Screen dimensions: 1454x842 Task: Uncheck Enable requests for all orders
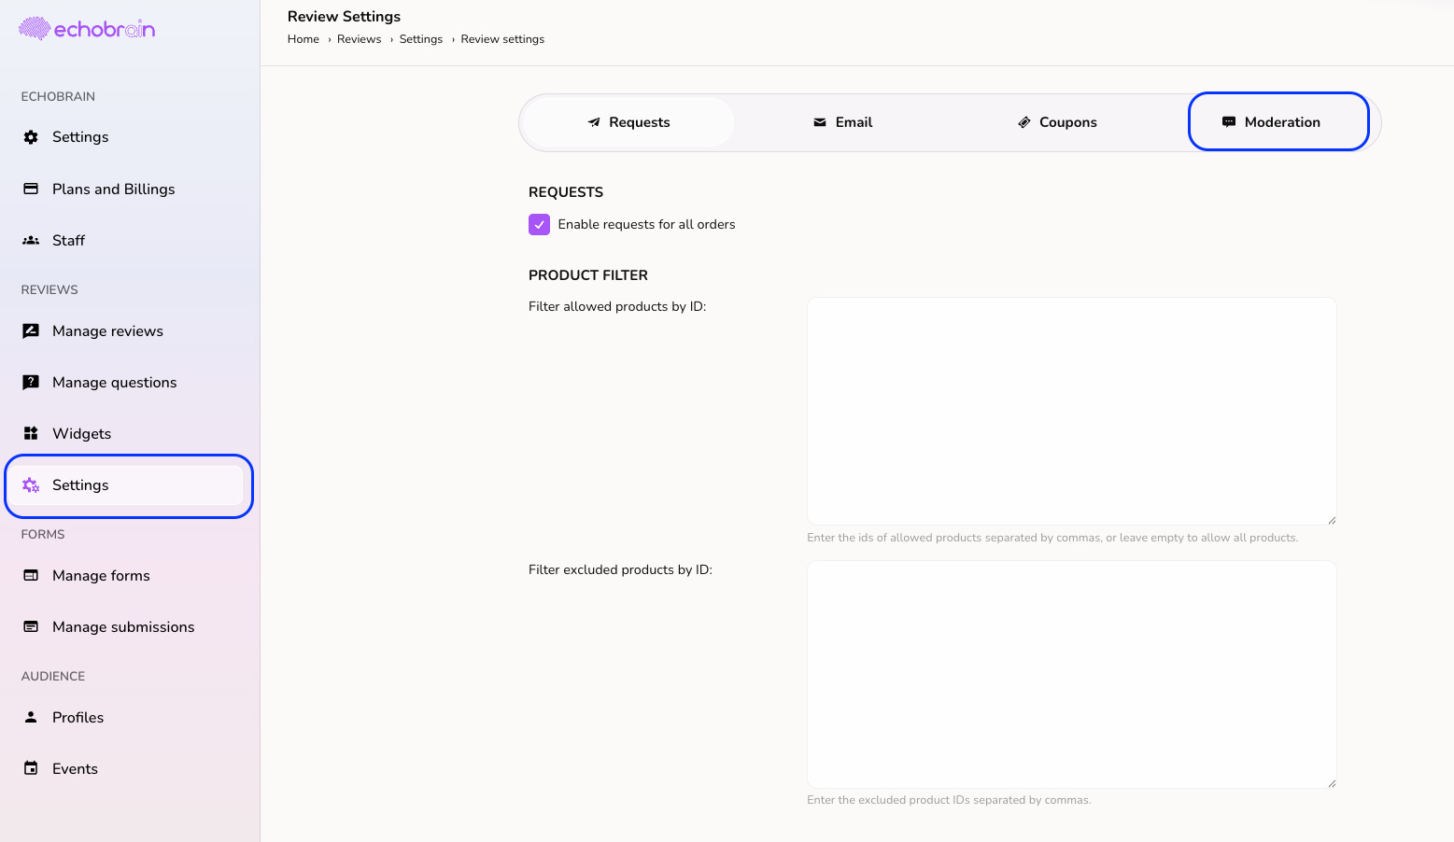coord(539,225)
